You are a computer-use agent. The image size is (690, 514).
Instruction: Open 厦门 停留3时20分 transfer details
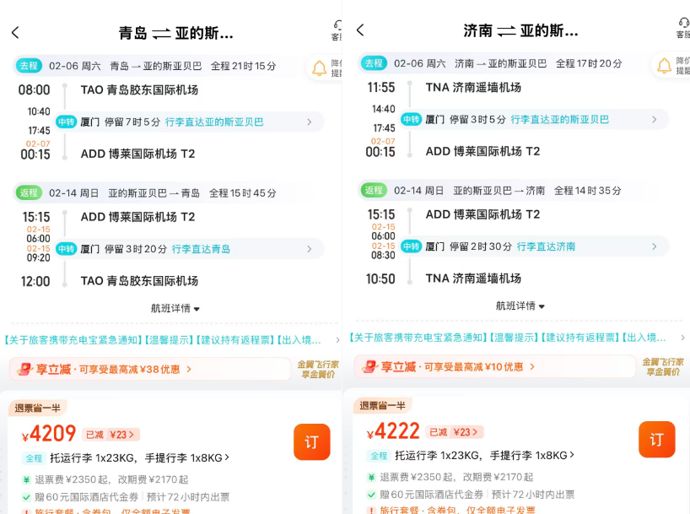click(190, 249)
